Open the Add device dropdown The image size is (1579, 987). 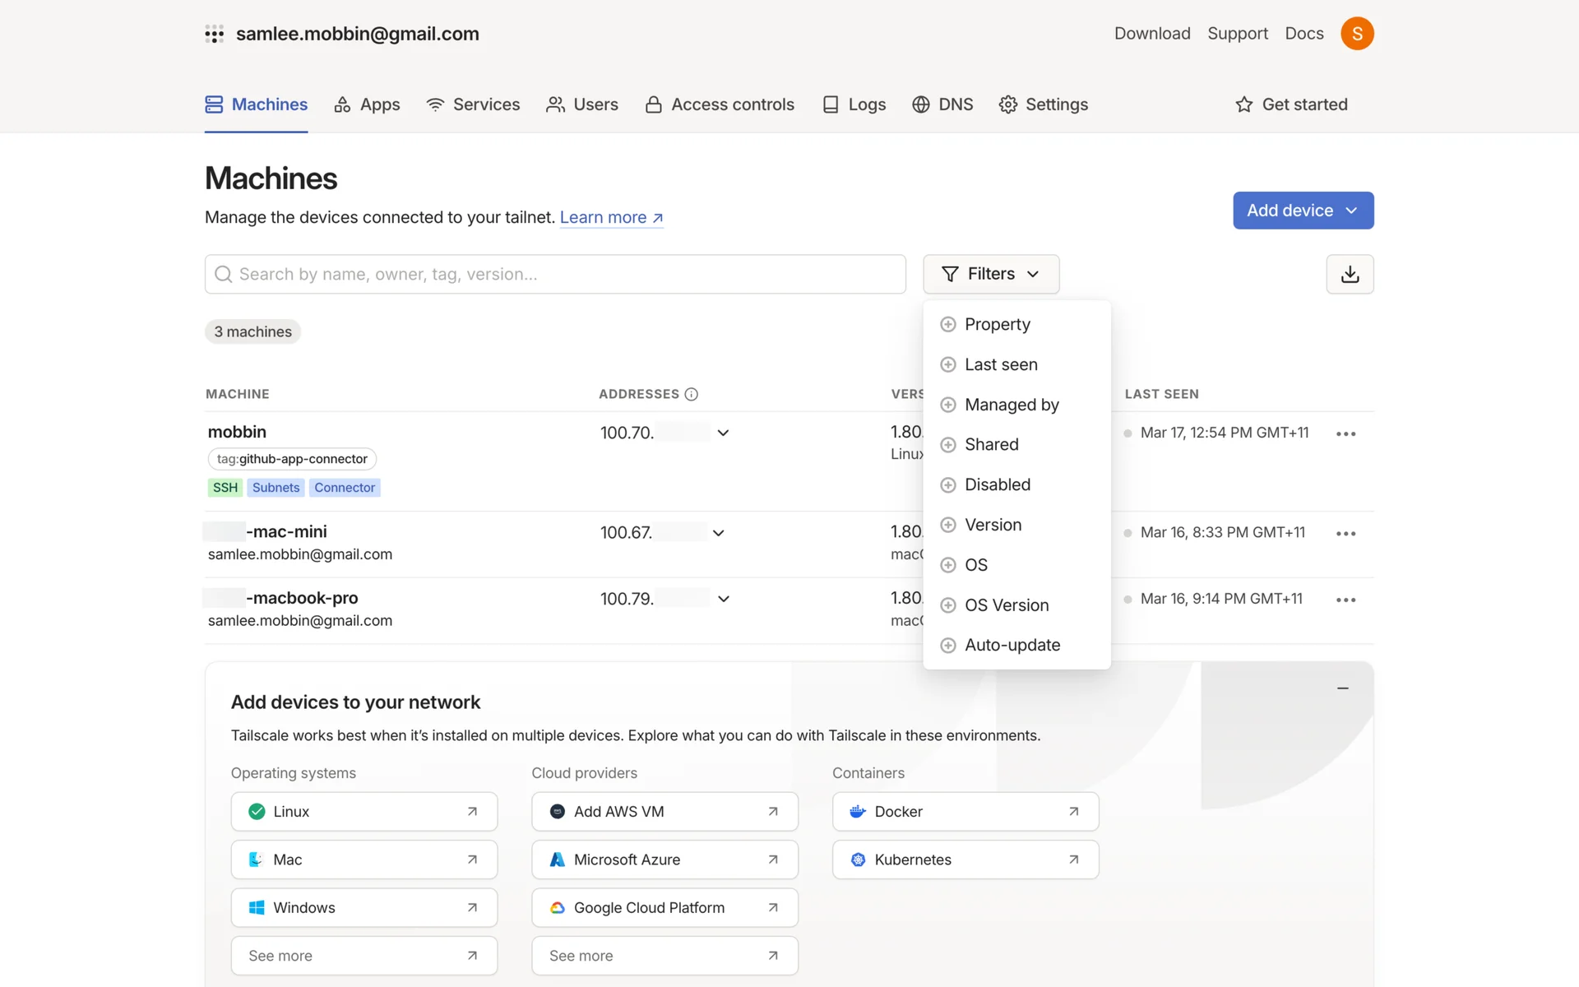1303,211
